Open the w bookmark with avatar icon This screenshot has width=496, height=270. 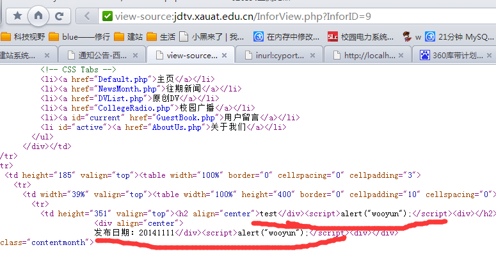click(412, 37)
